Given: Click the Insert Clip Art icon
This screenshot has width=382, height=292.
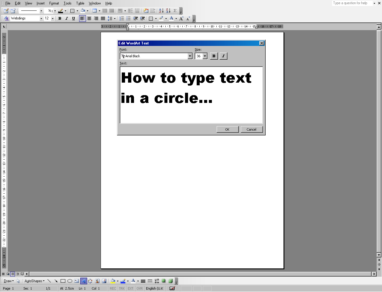Looking at the screenshot, I should coord(97,281).
